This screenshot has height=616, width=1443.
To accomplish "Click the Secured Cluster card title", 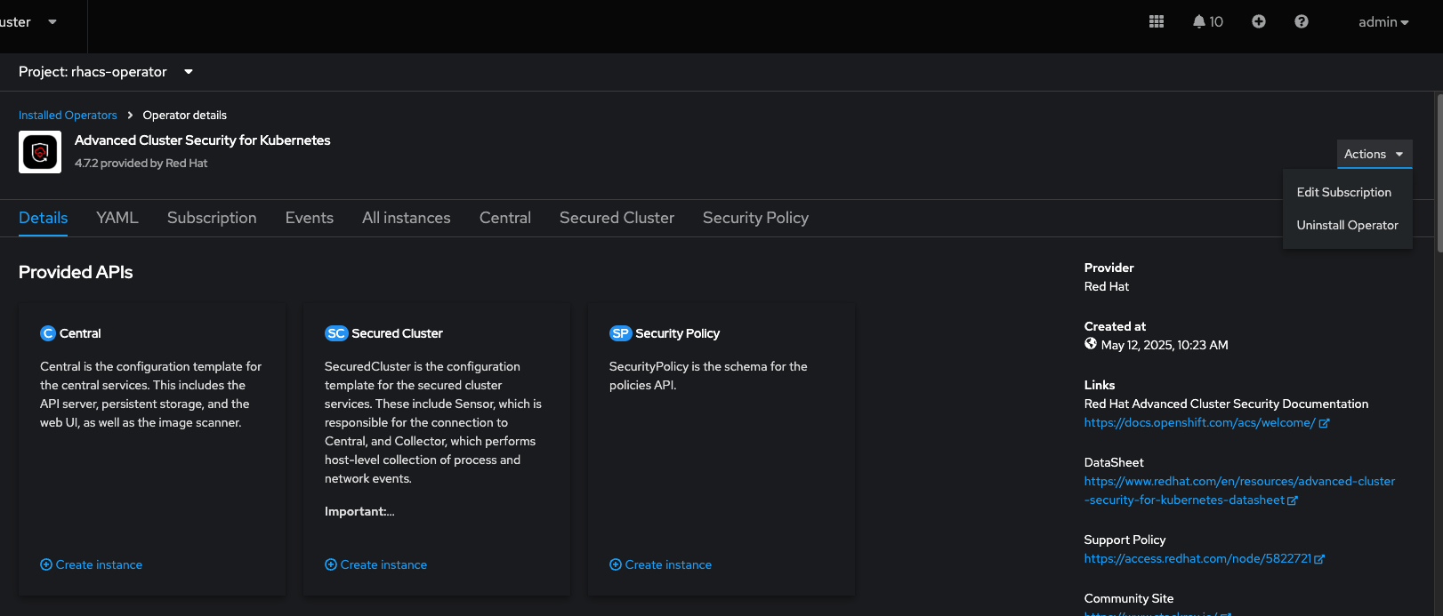I will click(397, 333).
